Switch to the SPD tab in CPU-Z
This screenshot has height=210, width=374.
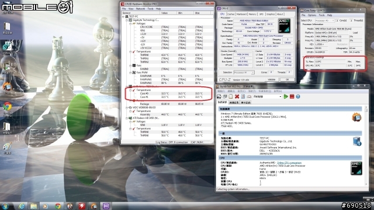(261, 14)
